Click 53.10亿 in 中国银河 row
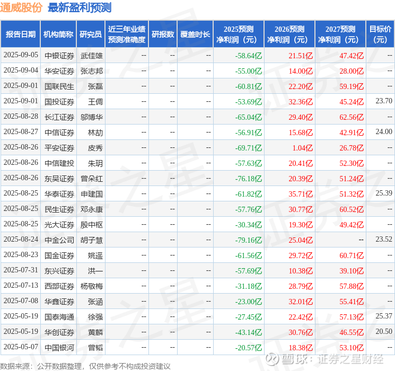The image size is (395, 371). 352,348
